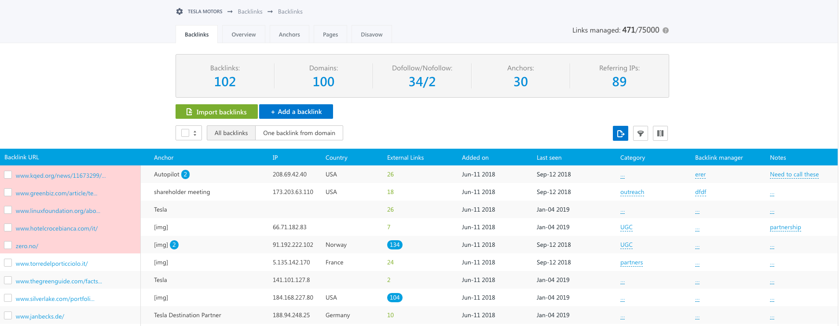
Task: Sort by the Added on column header
Action: (x=475, y=158)
